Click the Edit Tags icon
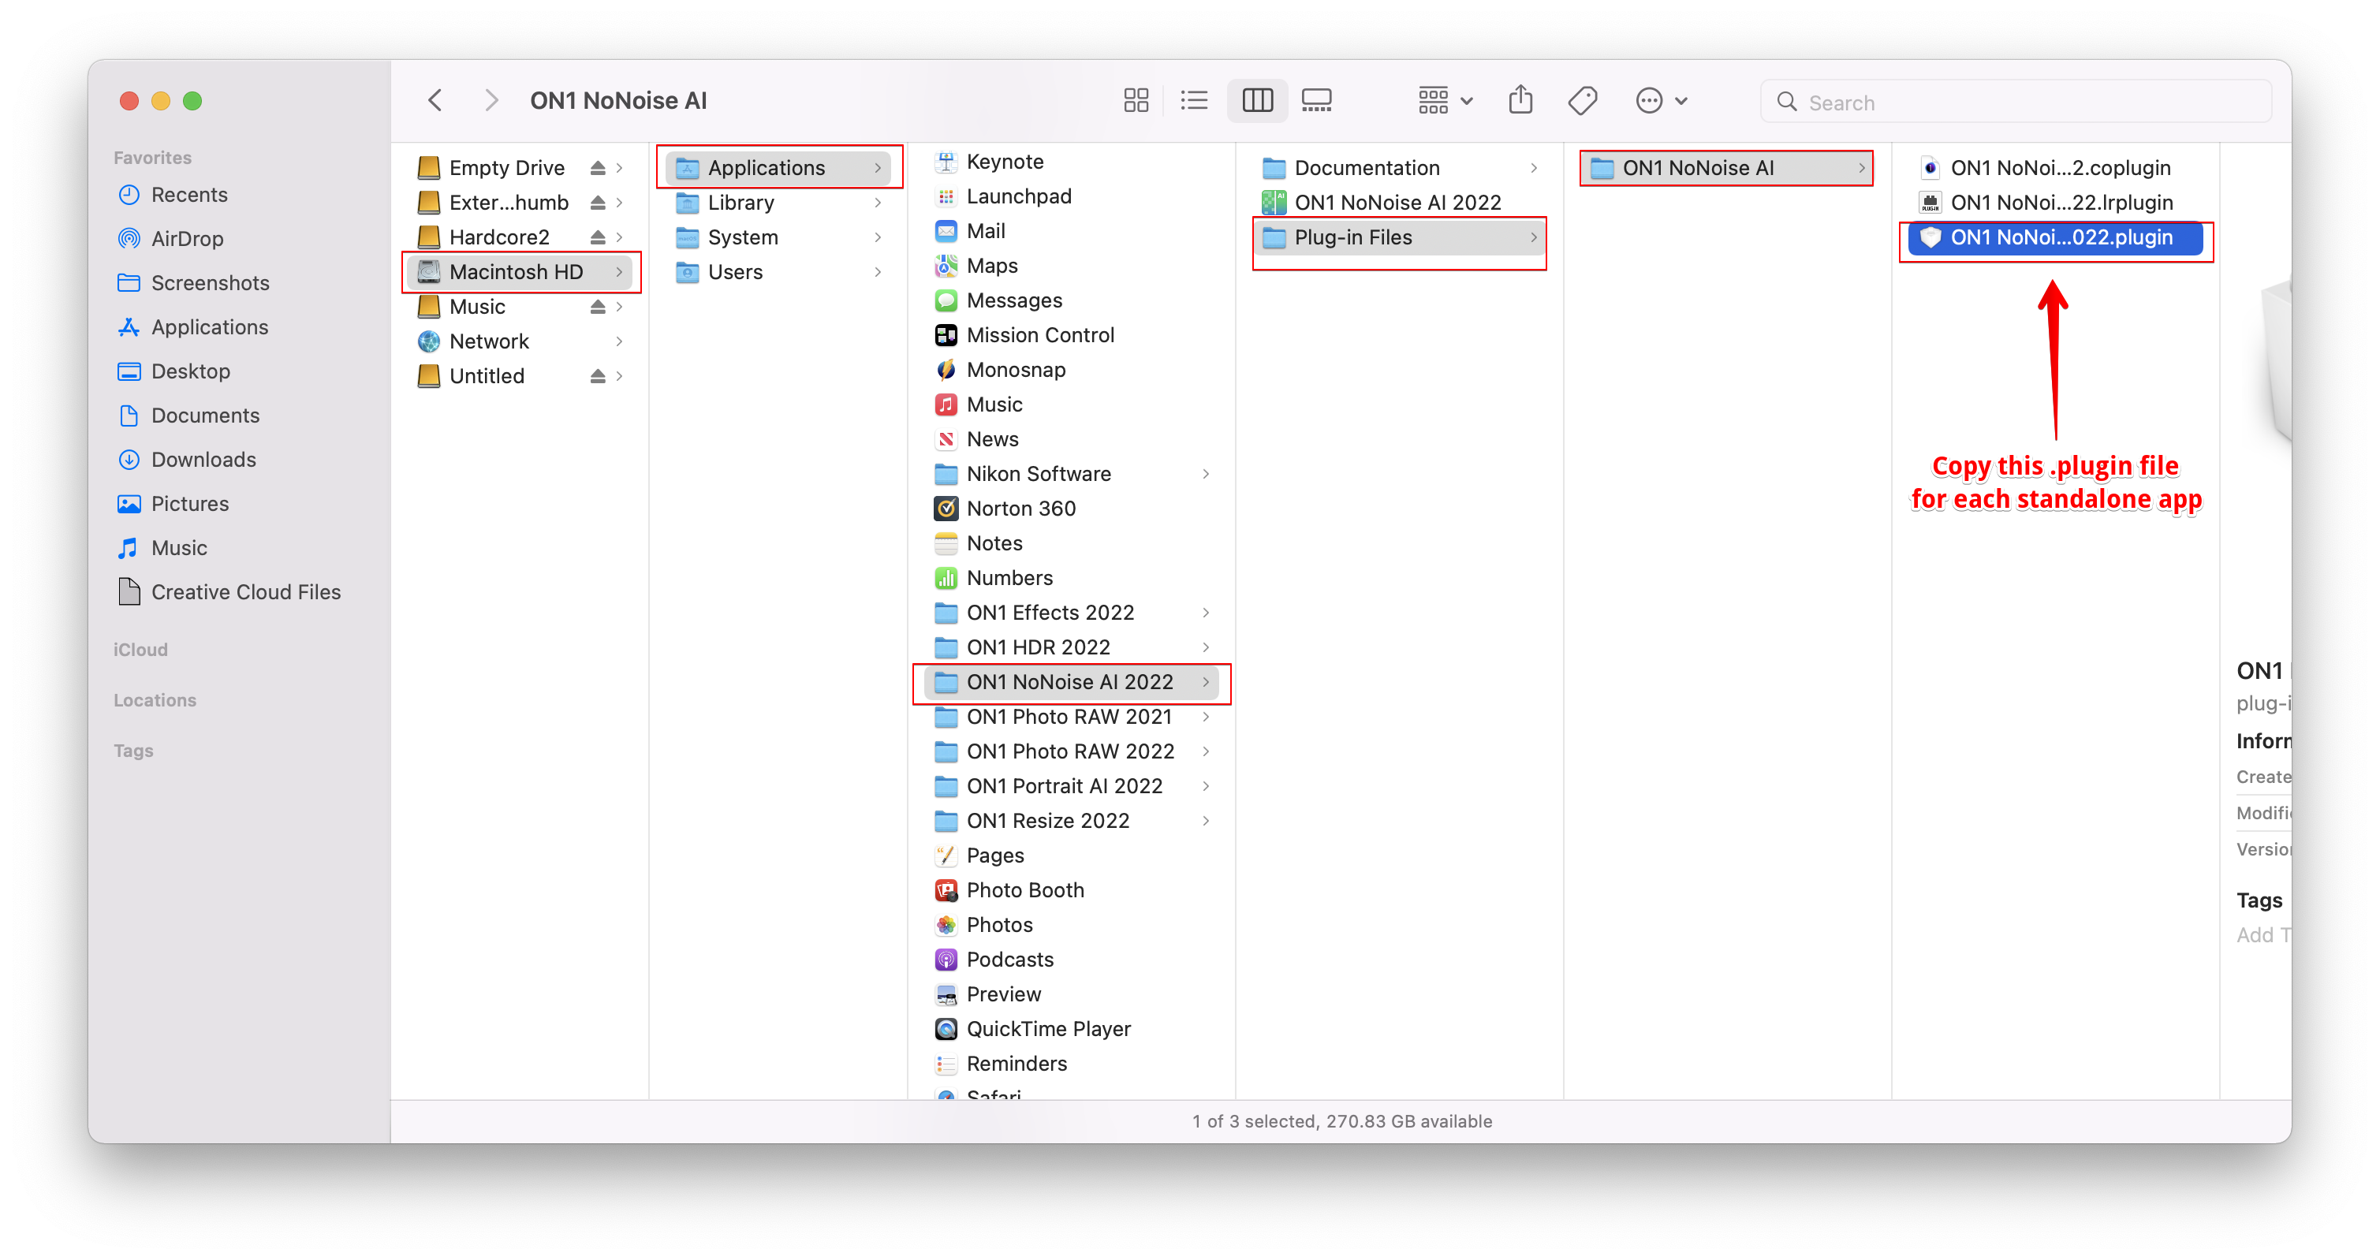The height and width of the screenshot is (1260, 2380). click(1582, 101)
